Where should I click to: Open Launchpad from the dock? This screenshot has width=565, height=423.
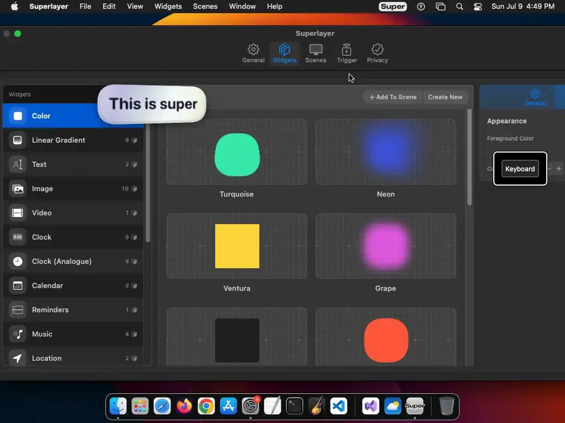pyautogui.click(x=140, y=406)
